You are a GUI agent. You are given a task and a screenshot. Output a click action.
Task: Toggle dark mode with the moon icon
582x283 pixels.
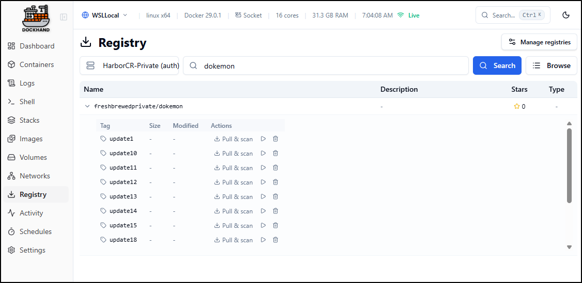(x=566, y=15)
